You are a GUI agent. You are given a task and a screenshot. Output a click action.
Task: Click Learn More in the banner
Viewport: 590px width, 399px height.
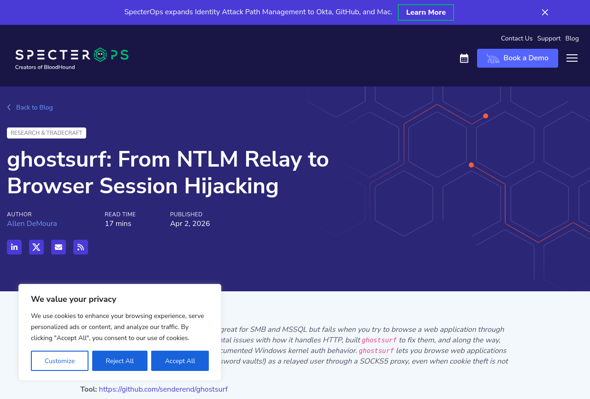click(x=425, y=12)
